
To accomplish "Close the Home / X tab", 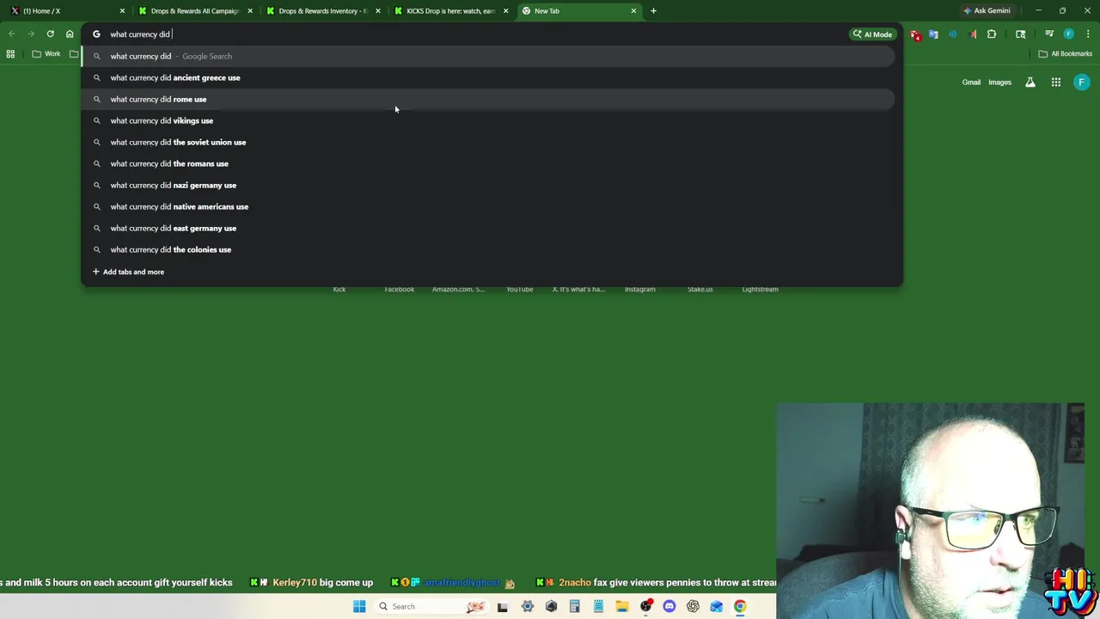I will [x=122, y=11].
